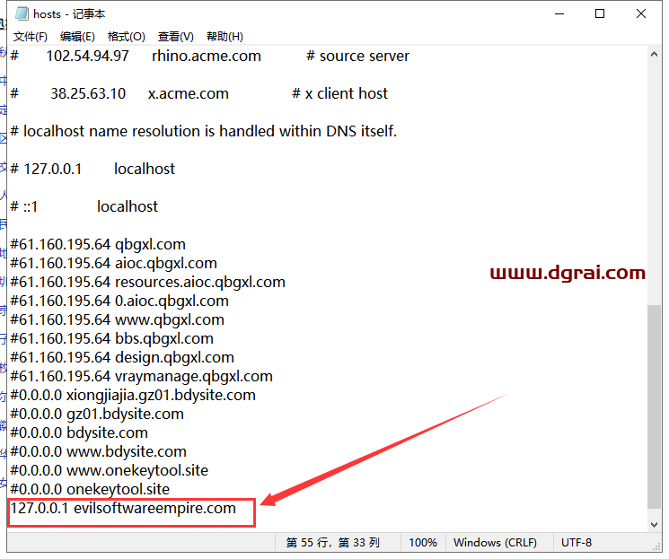Image resolution: width=669 pixels, height=559 pixels.
Task: Click the line '#61.160.195.64 aioc.qbgxl.com'
Action: pos(114,264)
